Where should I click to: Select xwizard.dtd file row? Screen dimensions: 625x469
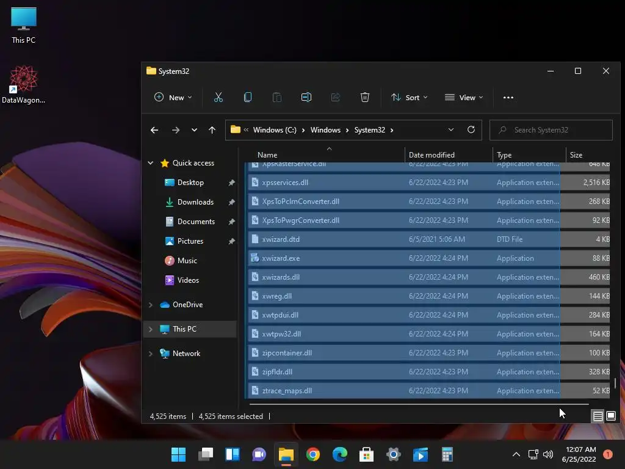coord(429,239)
